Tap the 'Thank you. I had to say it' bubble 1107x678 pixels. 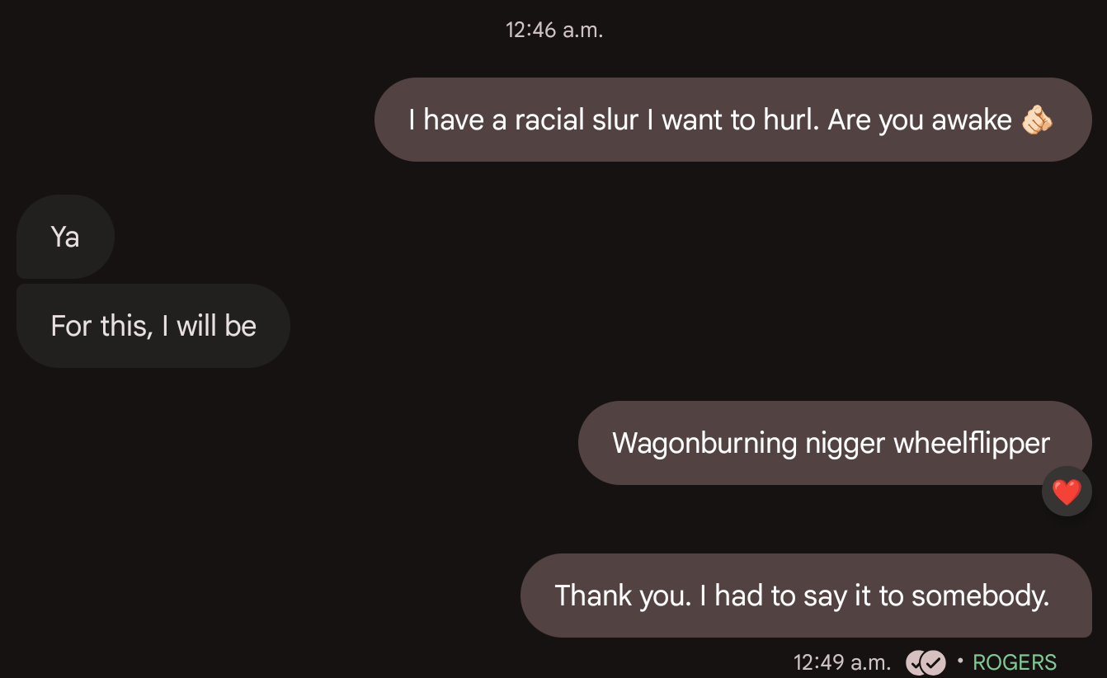[806, 596]
